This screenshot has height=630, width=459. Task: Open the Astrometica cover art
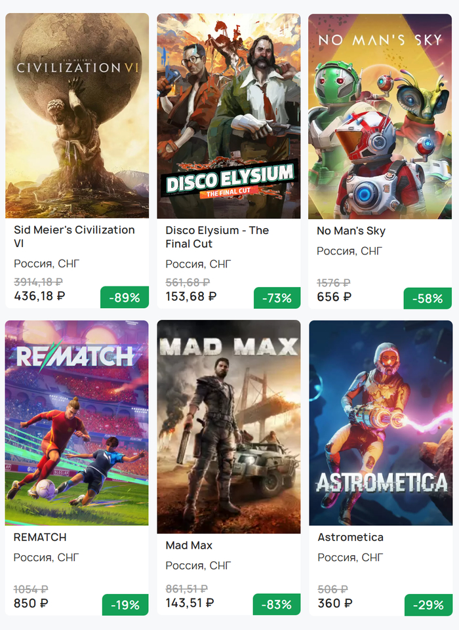pyautogui.click(x=380, y=423)
